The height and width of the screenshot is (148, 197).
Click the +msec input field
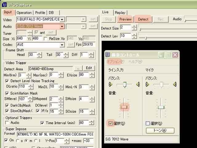[x=88, y=141]
